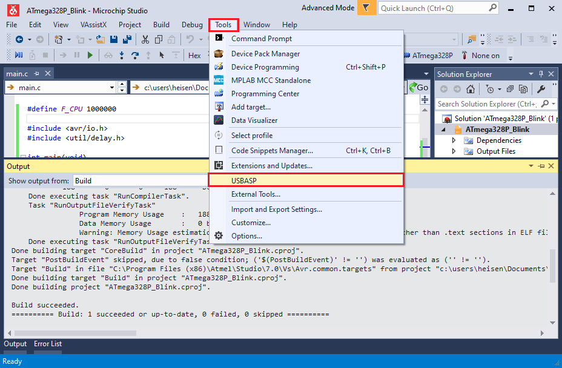Open the VAssistX menu
This screenshot has height=368, width=562.
coord(93,25)
